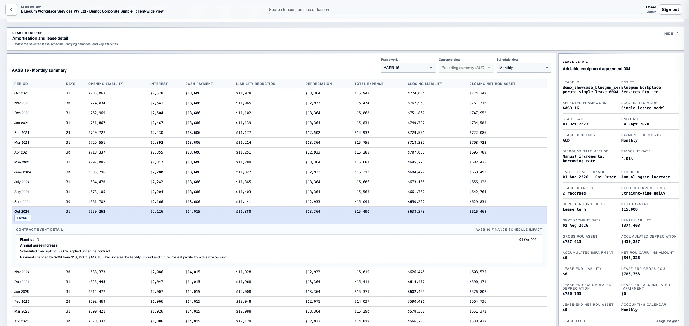Click the TOTAL EXPENSE column header
This screenshot has height=326, width=689.
tap(369, 84)
